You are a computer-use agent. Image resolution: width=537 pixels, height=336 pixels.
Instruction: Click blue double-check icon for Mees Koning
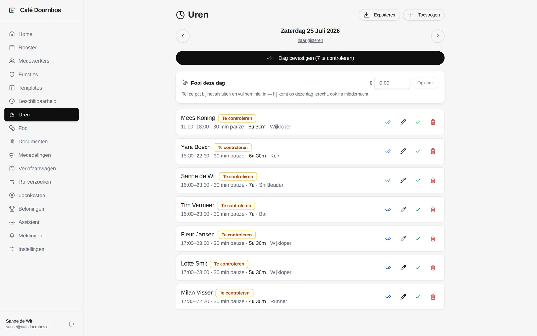388,122
